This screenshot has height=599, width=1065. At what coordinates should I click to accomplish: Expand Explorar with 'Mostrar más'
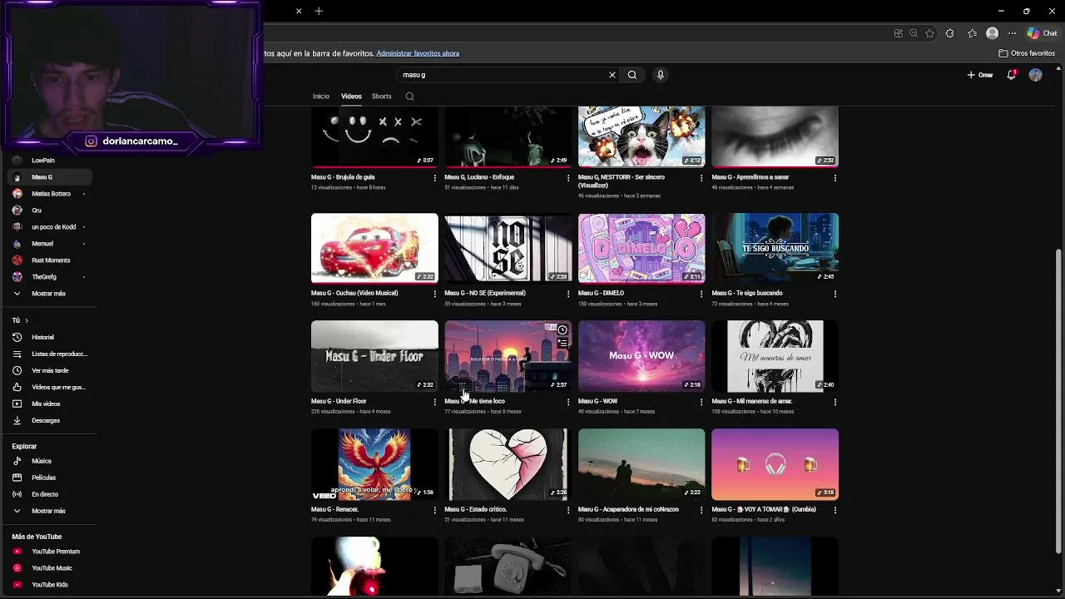point(50,511)
